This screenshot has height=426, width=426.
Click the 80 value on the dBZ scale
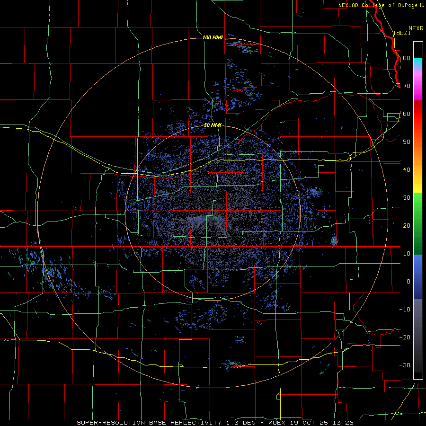[x=407, y=58]
